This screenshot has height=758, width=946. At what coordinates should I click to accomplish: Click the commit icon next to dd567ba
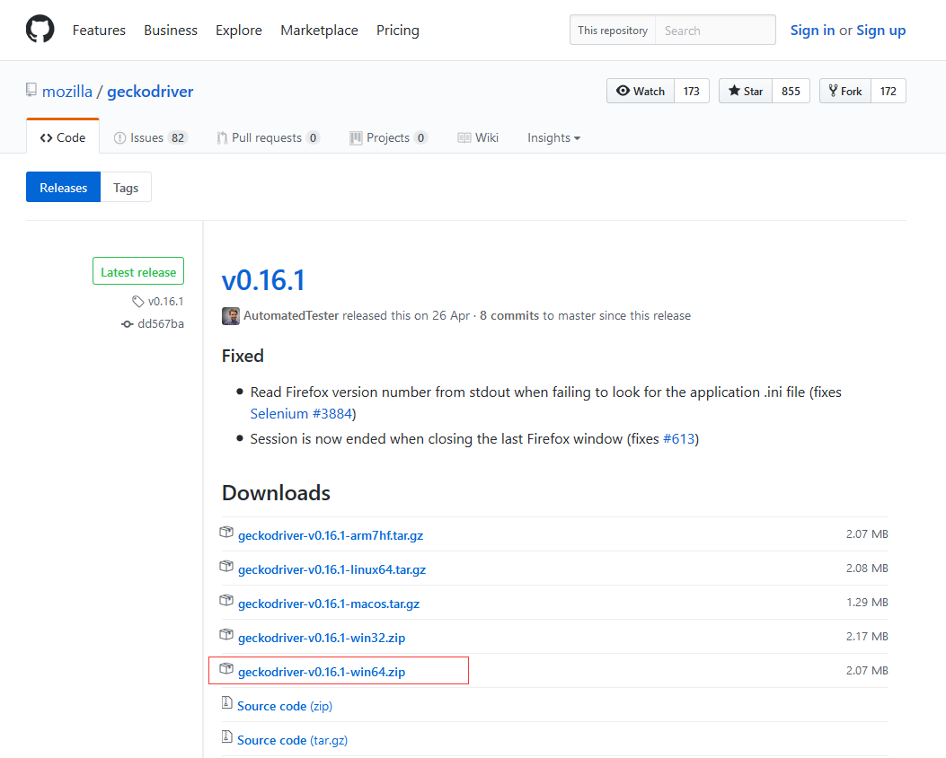127,324
